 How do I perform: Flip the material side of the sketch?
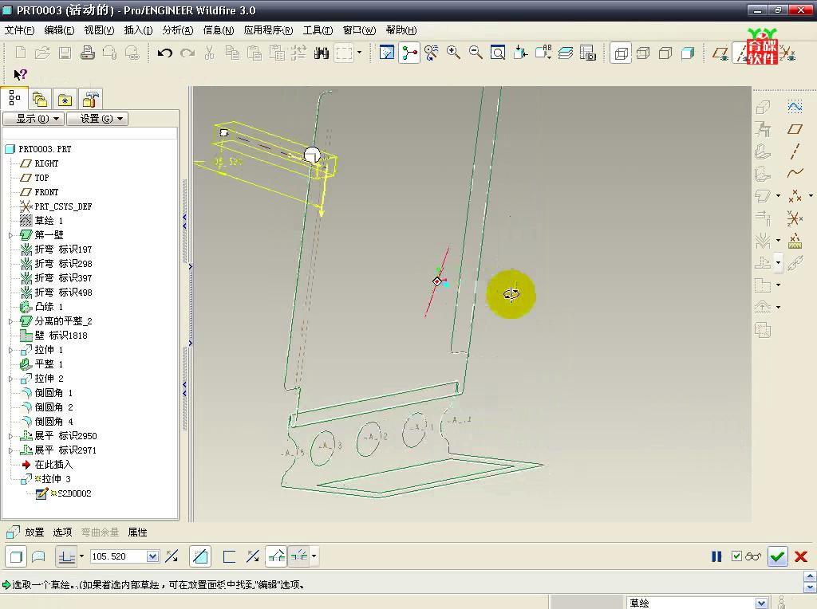point(253,556)
